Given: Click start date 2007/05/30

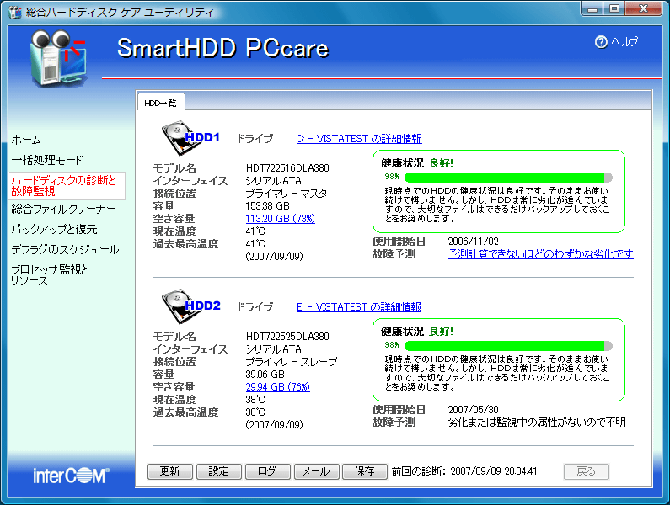Looking at the screenshot, I should pyautogui.click(x=473, y=409).
